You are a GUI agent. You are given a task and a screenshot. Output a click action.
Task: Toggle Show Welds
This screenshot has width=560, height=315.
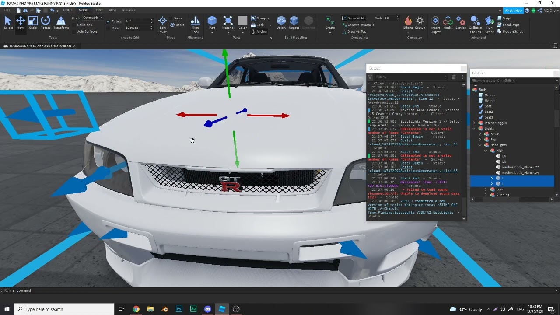pyautogui.click(x=353, y=18)
